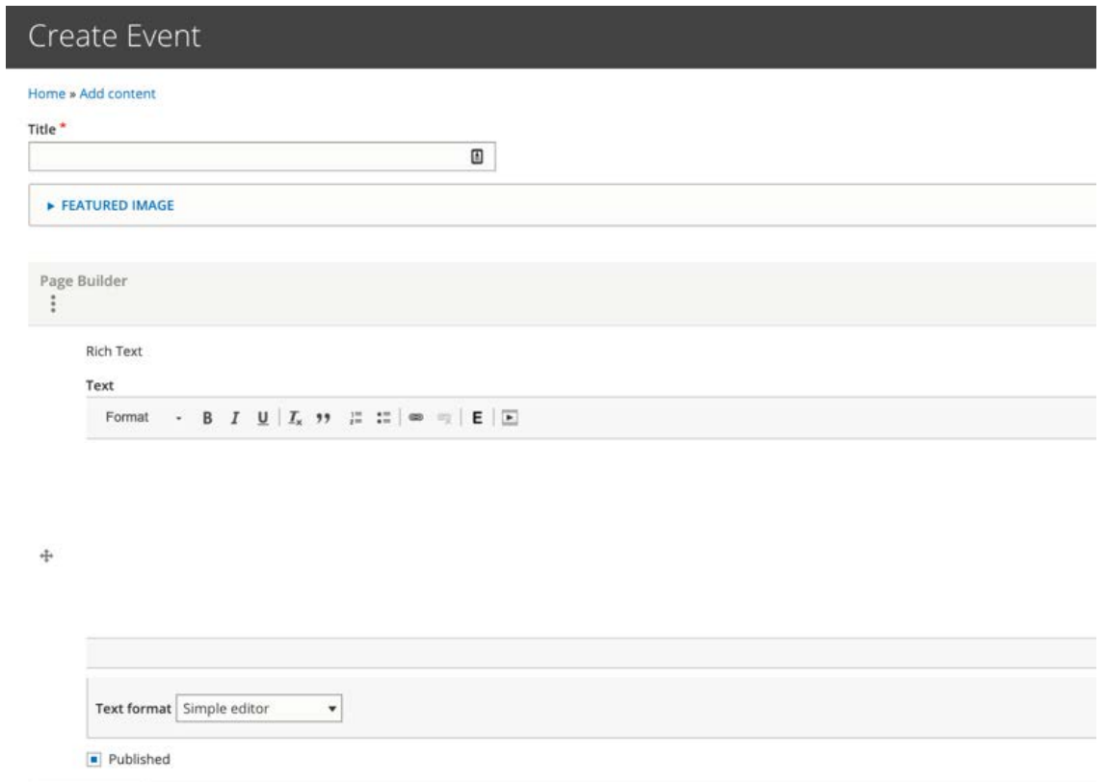Toggle the Published checkbox

point(92,758)
